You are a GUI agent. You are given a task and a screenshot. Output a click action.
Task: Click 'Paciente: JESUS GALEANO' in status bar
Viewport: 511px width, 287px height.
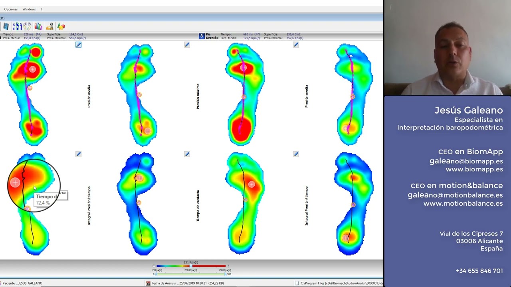(22, 283)
